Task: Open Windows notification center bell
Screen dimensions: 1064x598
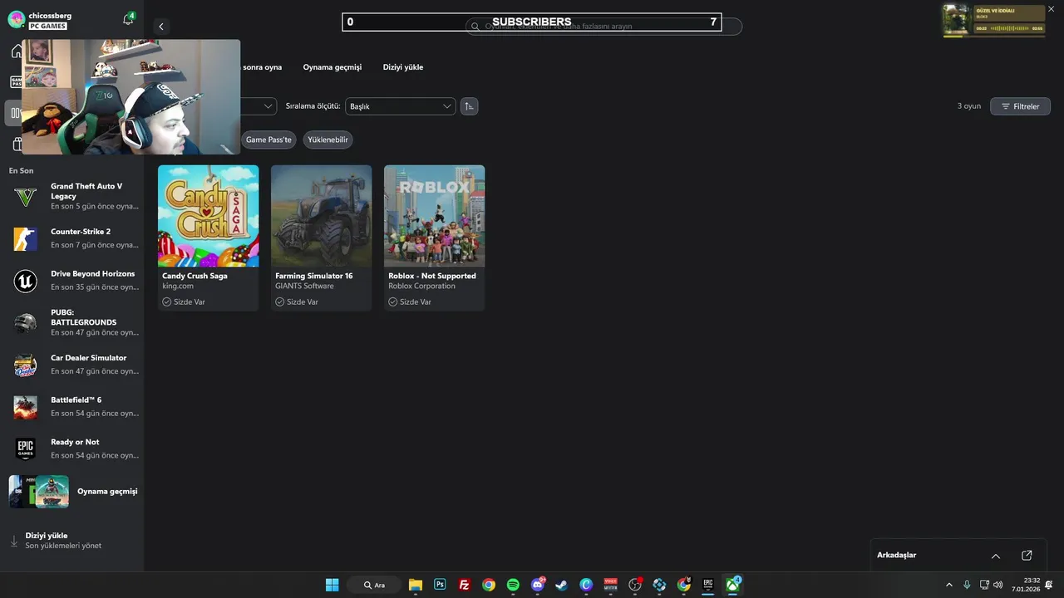Action: [x=1049, y=585]
